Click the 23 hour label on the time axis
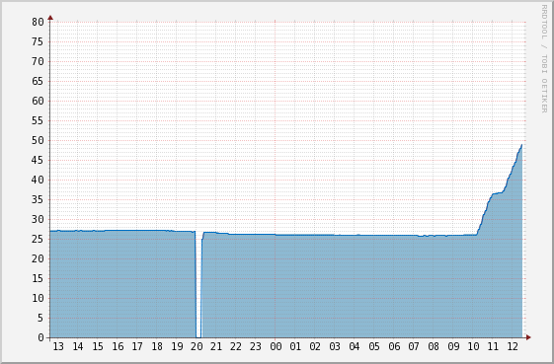Image resolution: width=554 pixels, height=364 pixels. point(256,346)
